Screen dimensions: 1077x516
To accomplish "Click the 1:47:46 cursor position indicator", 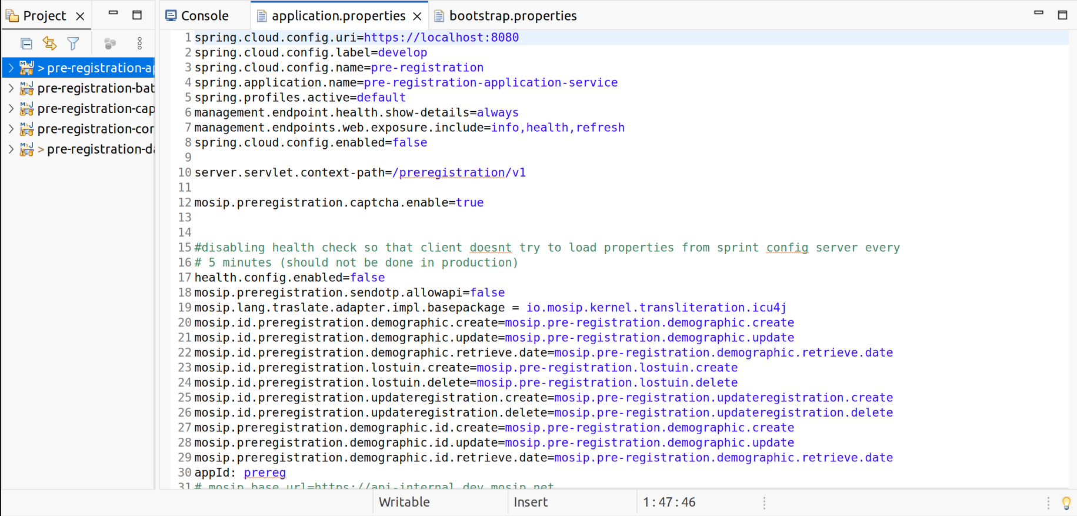I will [669, 502].
